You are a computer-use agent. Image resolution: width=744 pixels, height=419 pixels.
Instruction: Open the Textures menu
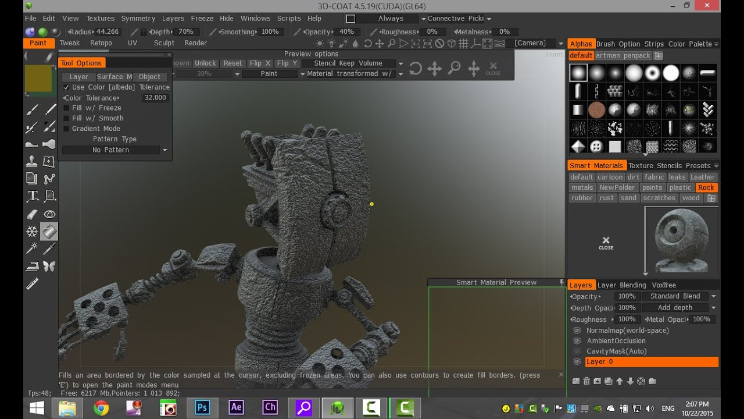pos(101,19)
